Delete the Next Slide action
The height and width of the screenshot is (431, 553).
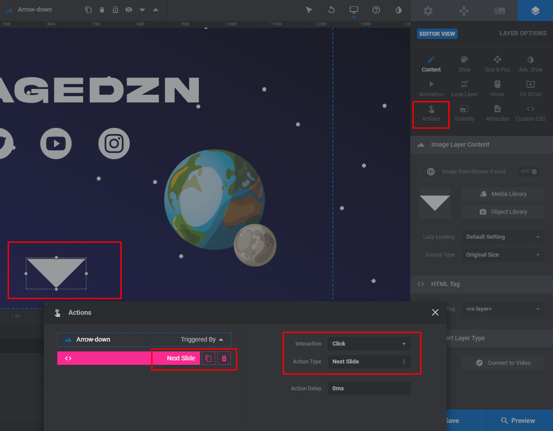224,359
